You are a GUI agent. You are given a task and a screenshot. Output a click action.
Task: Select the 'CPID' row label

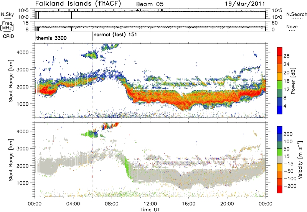[x=8, y=36]
